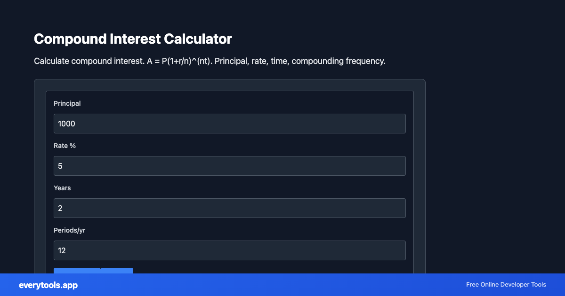Open the everytools.app home link
This screenshot has width=565, height=296.
tap(48, 285)
